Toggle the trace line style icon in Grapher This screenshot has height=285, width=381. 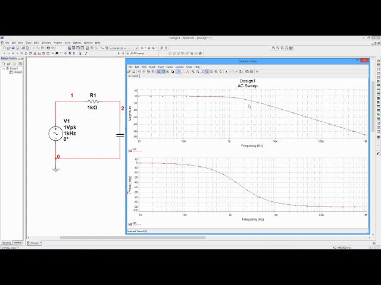[x=179, y=72]
